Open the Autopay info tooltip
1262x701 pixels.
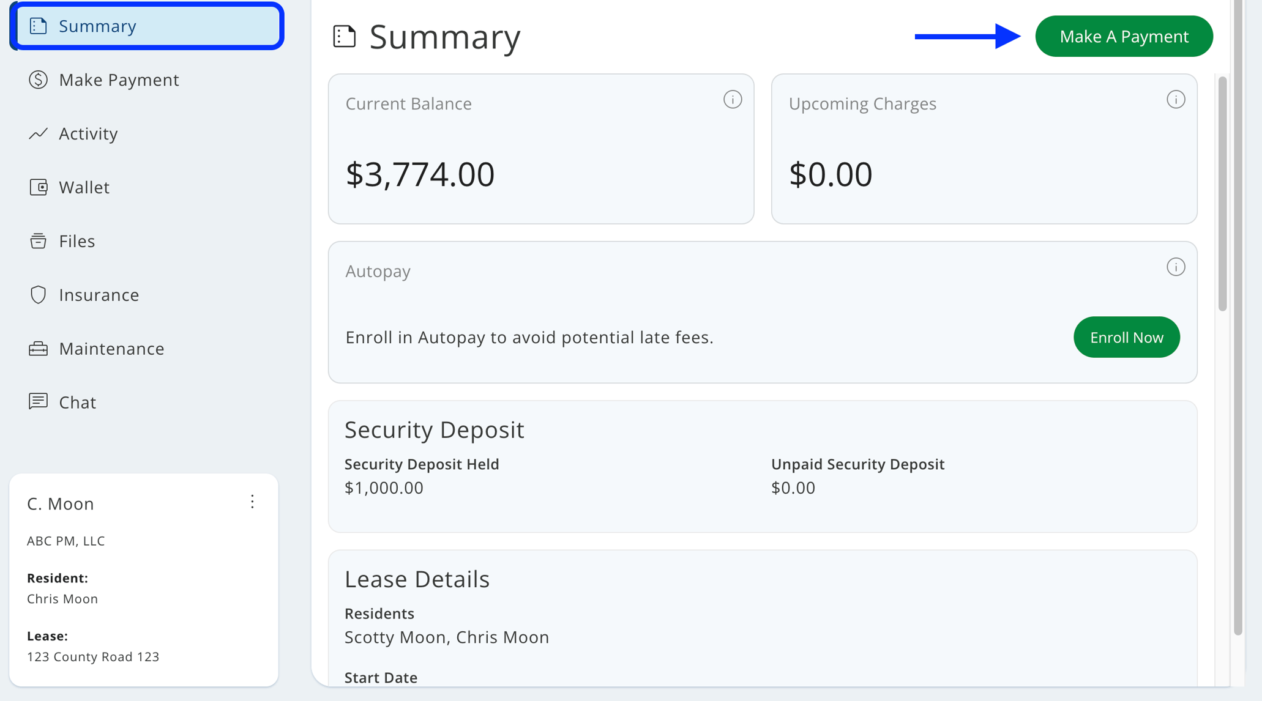tap(1176, 267)
